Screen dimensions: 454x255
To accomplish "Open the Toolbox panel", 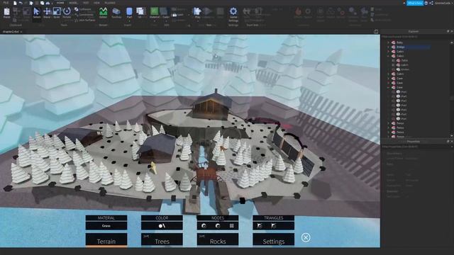I will pyautogui.click(x=116, y=13).
